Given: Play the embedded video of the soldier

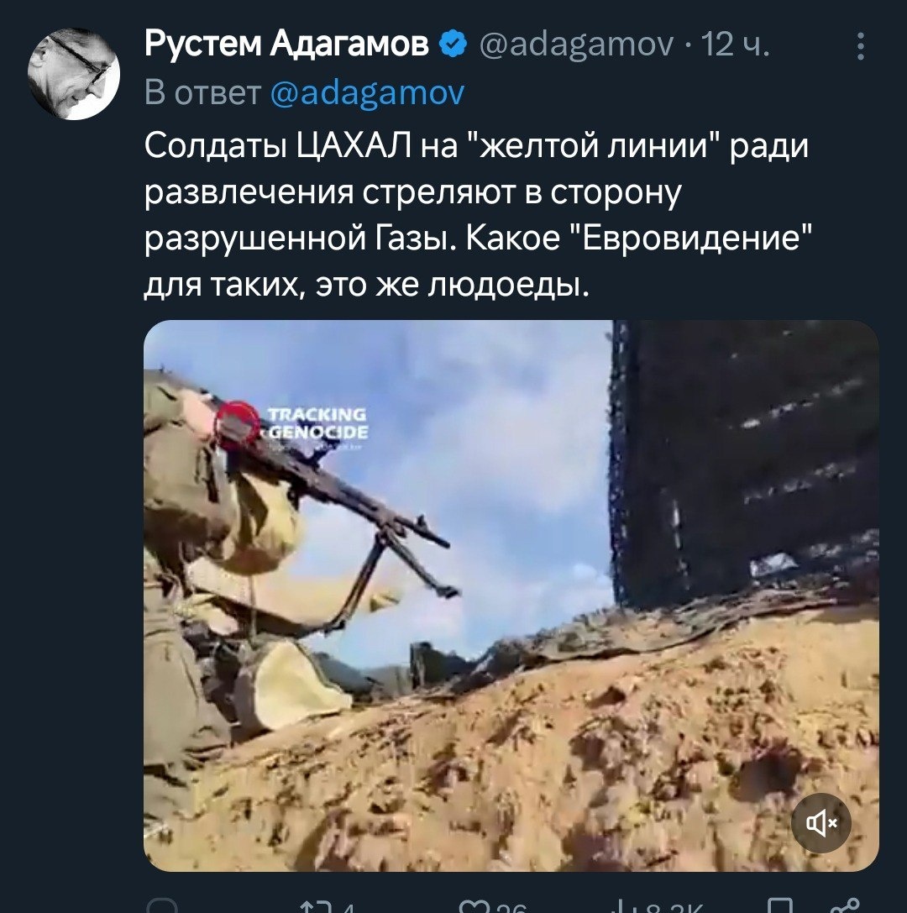Looking at the screenshot, I should point(511,595).
